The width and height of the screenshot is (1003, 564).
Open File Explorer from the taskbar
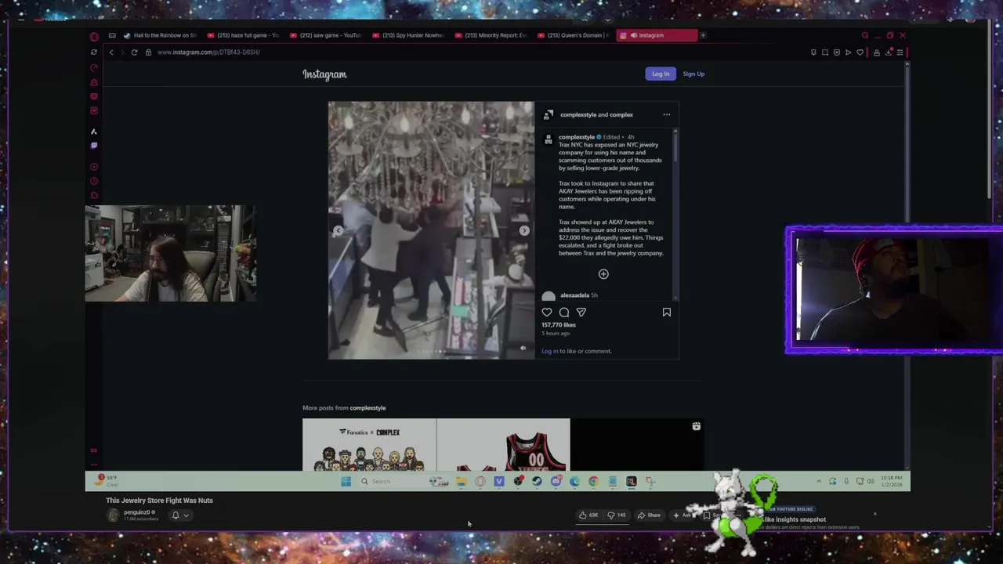pos(462,482)
